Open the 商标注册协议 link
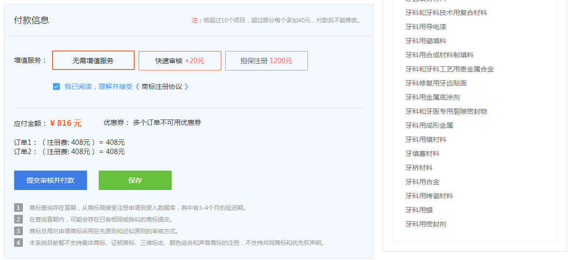 pyautogui.click(x=161, y=87)
